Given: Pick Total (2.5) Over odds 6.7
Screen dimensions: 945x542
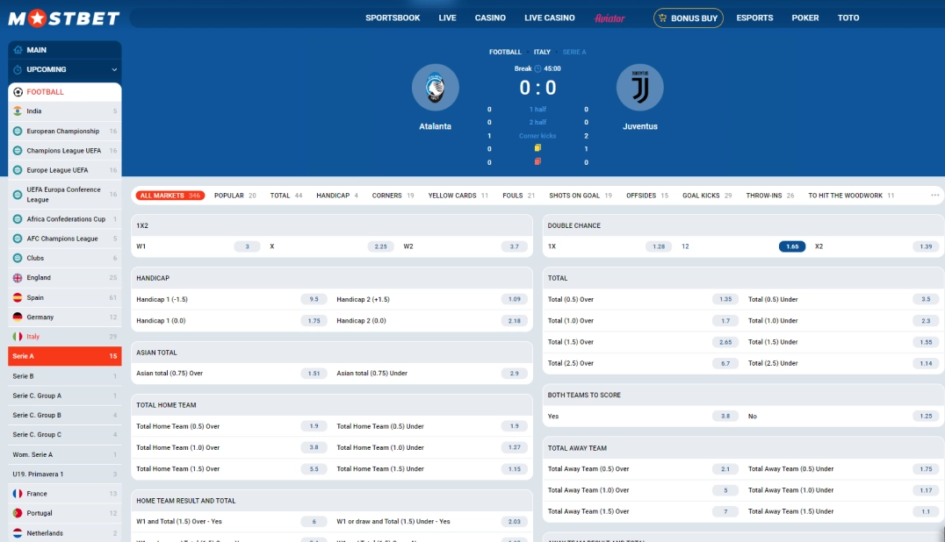Looking at the screenshot, I should pyautogui.click(x=725, y=363).
